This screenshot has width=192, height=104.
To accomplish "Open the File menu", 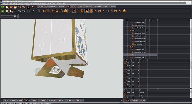I will pos(4,3).
